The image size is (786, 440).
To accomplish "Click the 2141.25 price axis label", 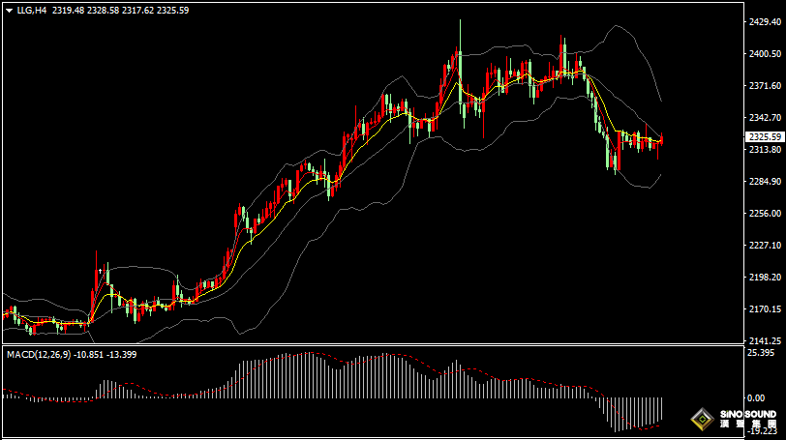I will pos(764,340).
